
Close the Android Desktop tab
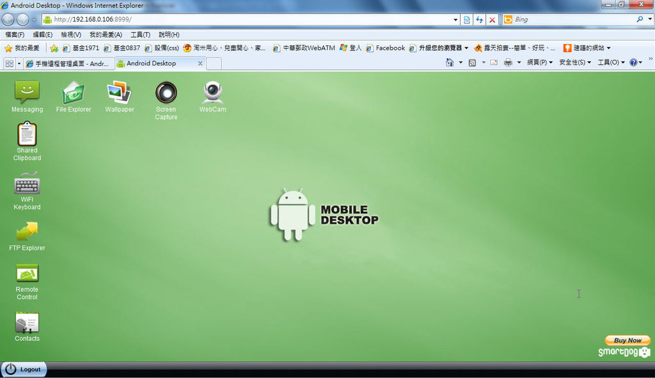point(200,63)
